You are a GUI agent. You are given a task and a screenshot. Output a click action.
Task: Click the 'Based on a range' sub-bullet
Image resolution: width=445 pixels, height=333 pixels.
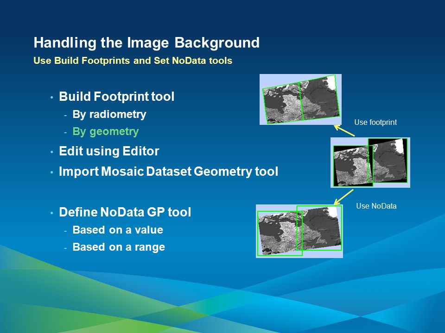(x=119, y=247)
